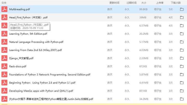
Task: Open Learning Python, 5th Edition.pdf
Action: pyautogui.click(x=28, y=34)
